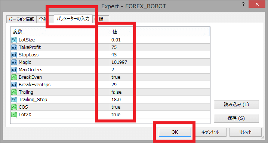The height and width of the screenshot is (143, 268).
Task: Open the help question mark button
Action: tap(243, 4)
